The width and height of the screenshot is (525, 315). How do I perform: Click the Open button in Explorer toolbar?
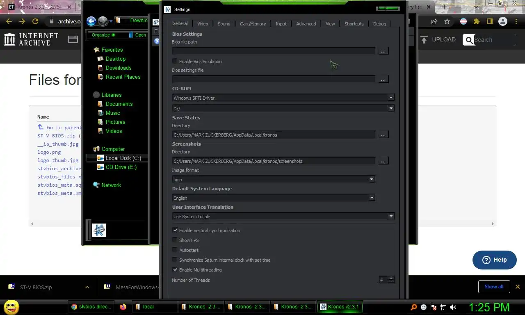[x=137, y=35]
